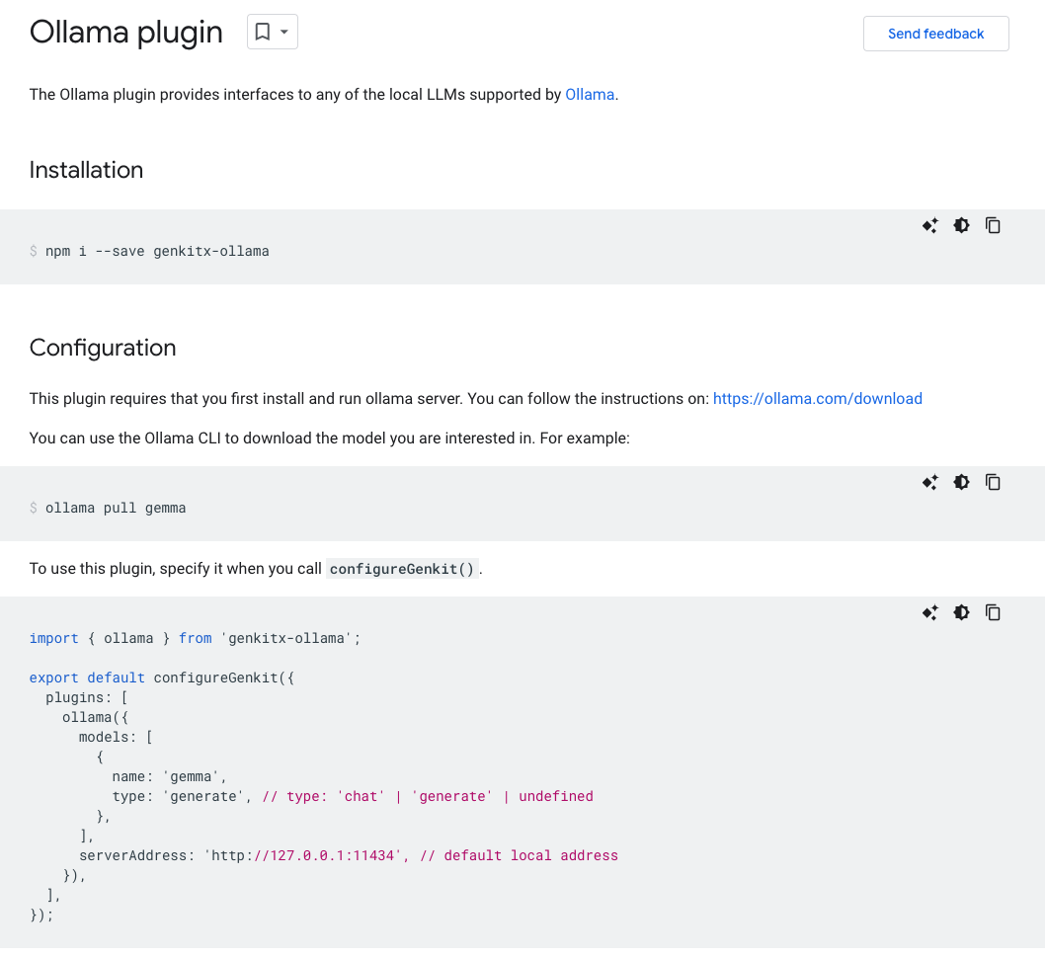Click the npm i --save genkitx-ollama command text

coord(157,251)
